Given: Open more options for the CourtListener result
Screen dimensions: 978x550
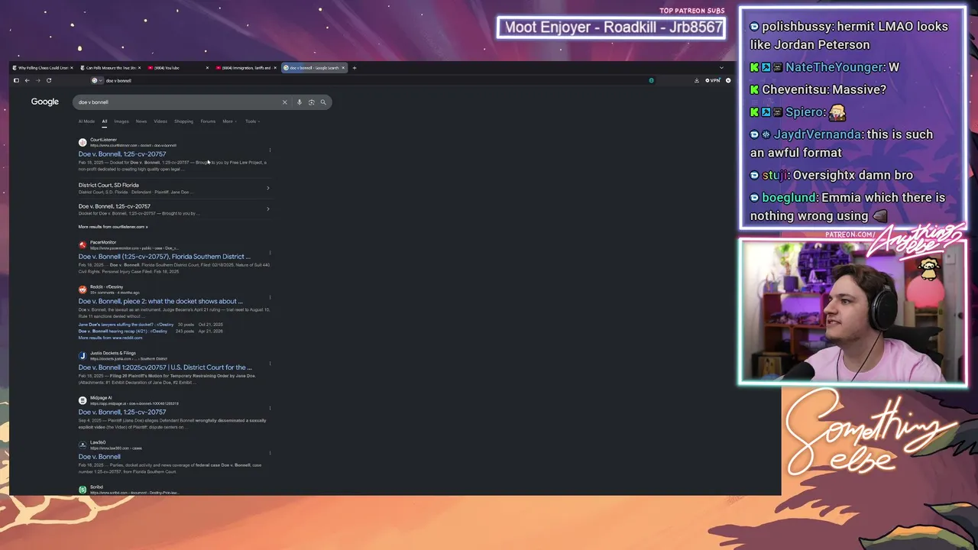Looking at the screenshot, I should tap(270, 150).
